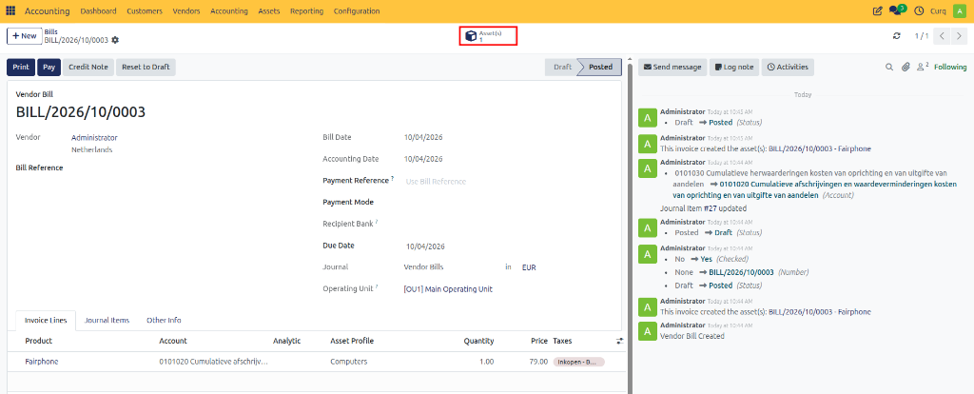Open the Vendor Bills journal field
The image size is (974, 394).
click(423, 267)
